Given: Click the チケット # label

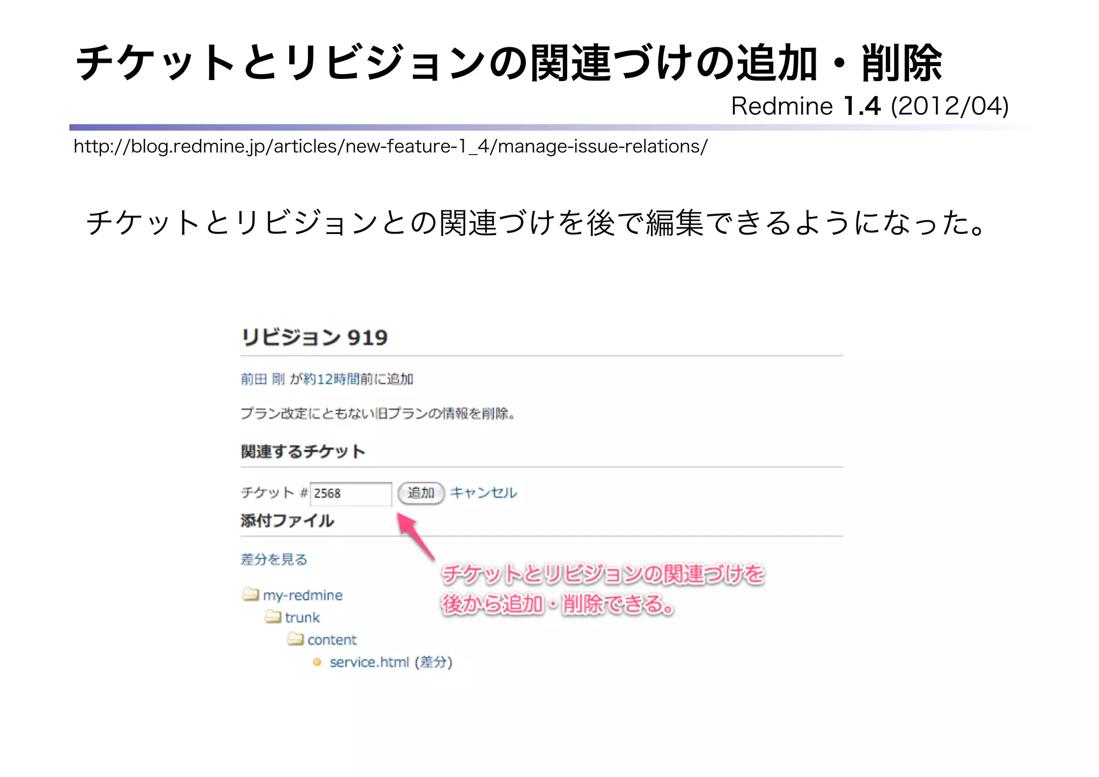Looking at the screenshot, I should coord(274,493).
